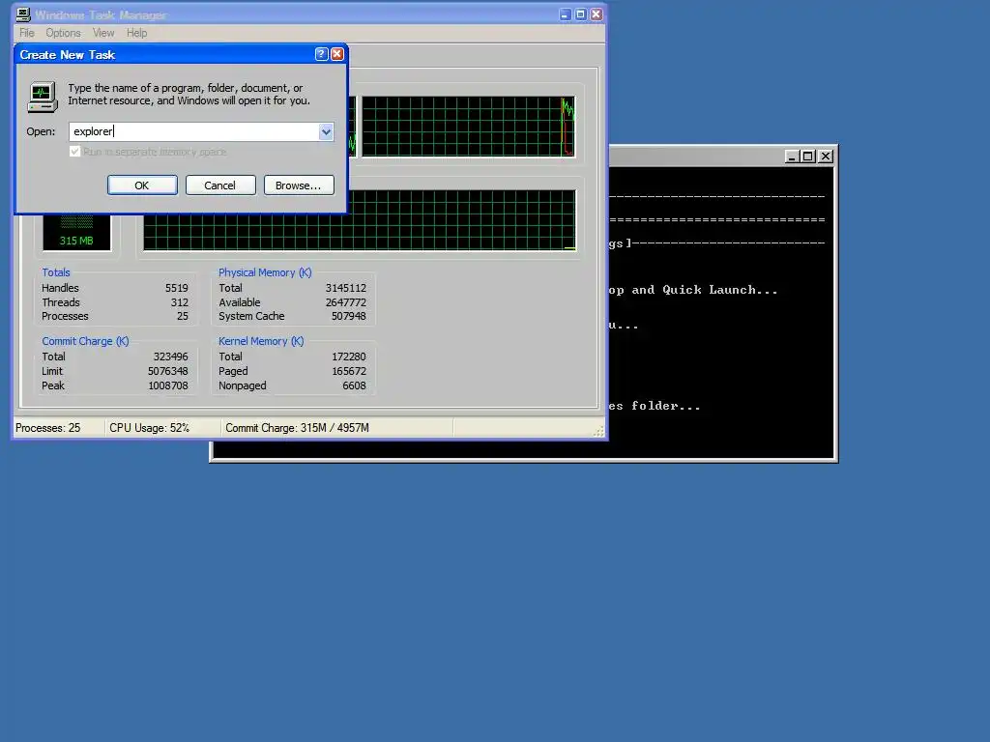The image size is (990, 742).
Task: Click Commit Charge: 315M / 4957M status
Action: tap(298, 428)
